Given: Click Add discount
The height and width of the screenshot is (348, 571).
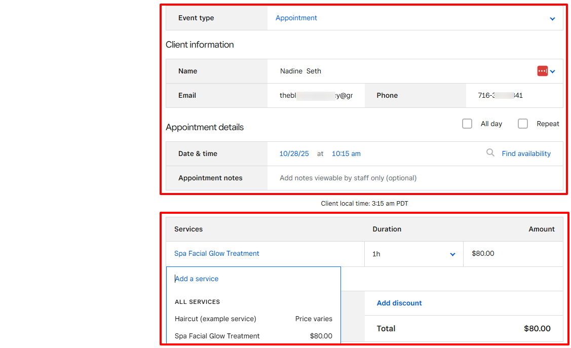Looking at the screenshot, I should (399, 302).
